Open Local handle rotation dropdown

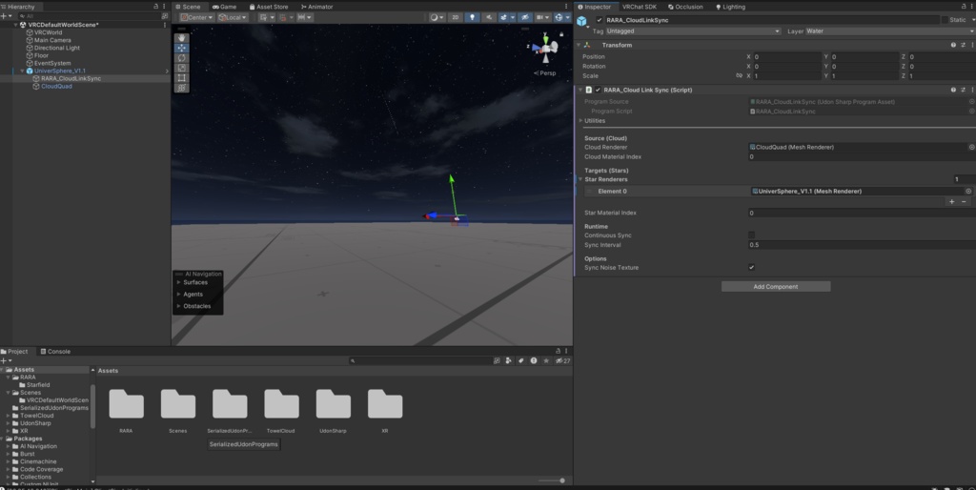point(233,17)
